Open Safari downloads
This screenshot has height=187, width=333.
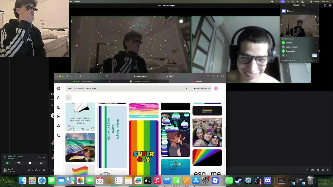(208, 76)
